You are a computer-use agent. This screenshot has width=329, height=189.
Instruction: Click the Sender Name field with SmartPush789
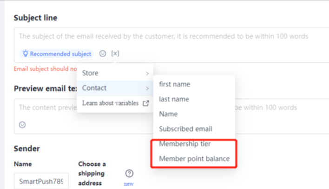click(41, 180)
